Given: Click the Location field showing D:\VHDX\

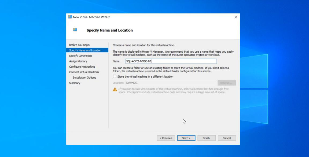Looking at the screenshot, I should click(171, 83).
